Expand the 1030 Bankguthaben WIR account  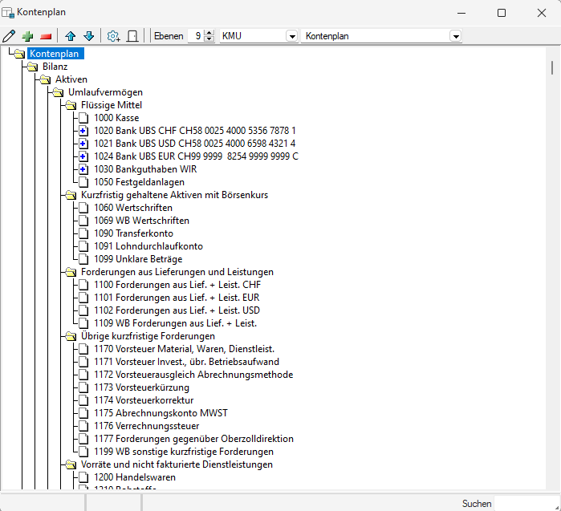(x=83, y=169)
